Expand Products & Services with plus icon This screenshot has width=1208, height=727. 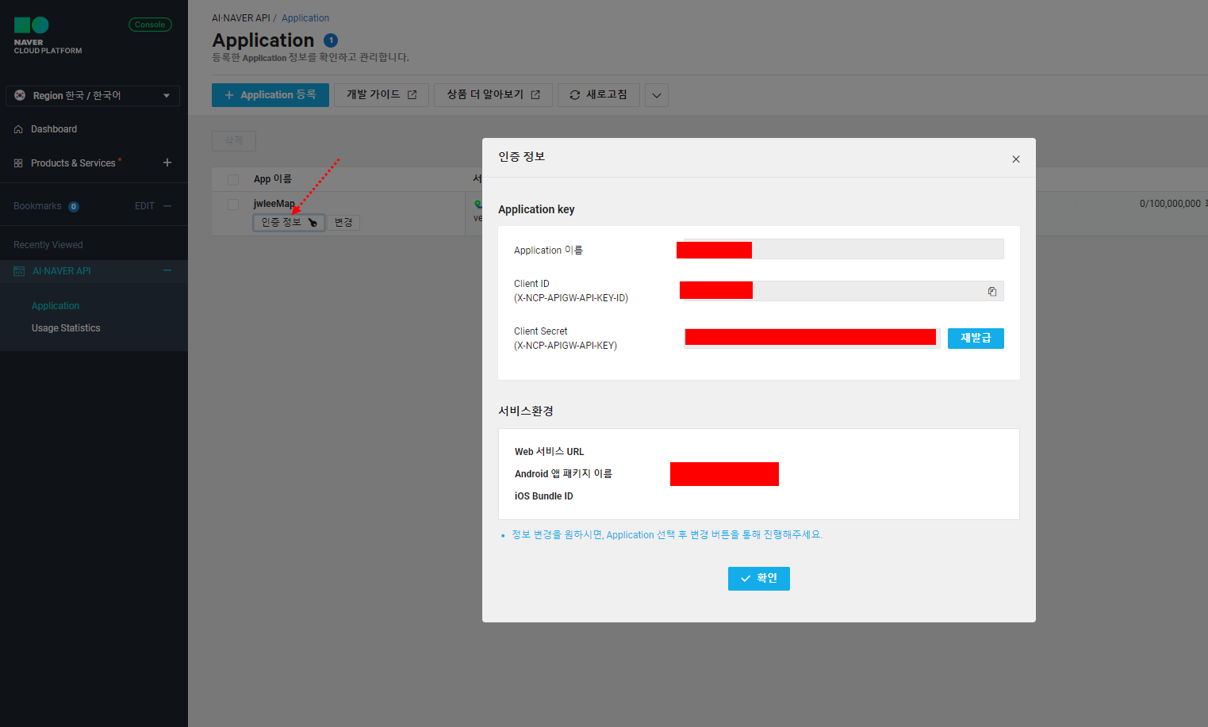click(x=167, y=163)
